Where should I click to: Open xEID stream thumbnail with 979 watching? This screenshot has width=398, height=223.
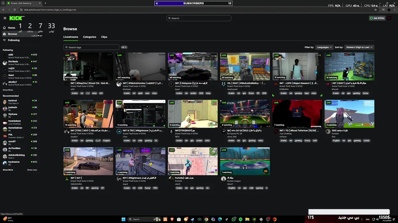(88, 66)
